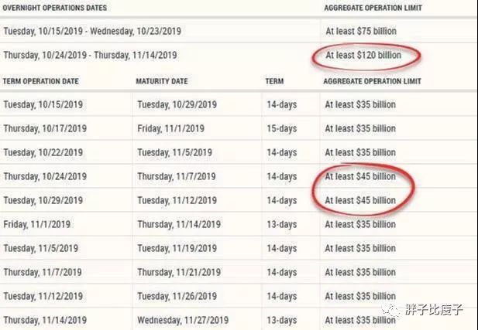Click the 胖子比廋子 watermark text

point(434,310)
